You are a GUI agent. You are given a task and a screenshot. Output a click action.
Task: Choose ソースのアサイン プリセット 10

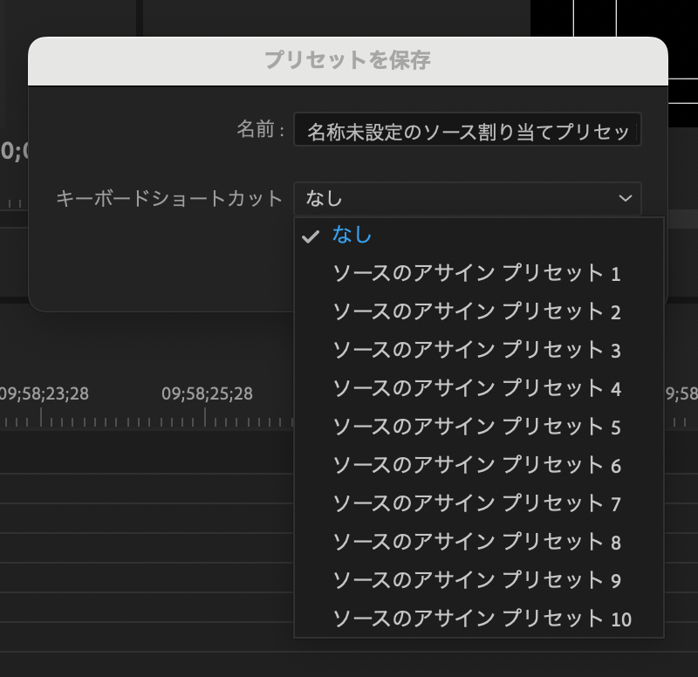point(482,619)
